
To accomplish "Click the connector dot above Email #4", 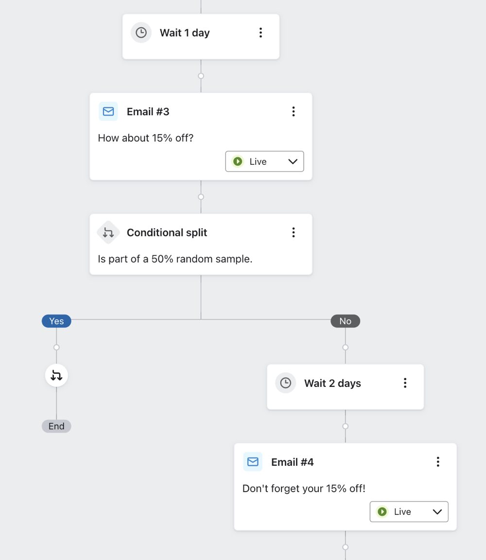I will pos(345,426).
